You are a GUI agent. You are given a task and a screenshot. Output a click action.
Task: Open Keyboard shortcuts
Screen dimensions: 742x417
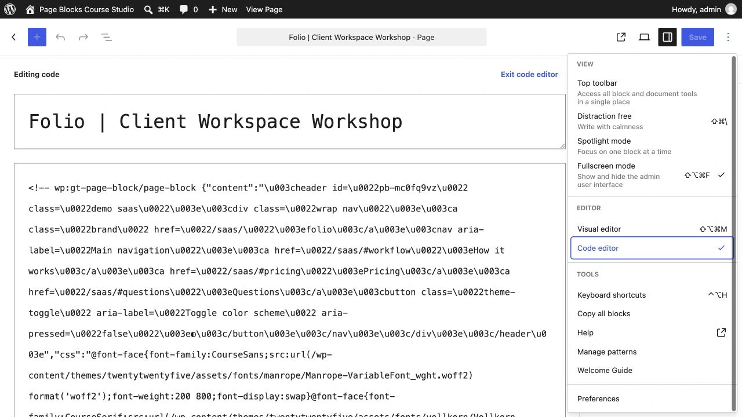652,295
